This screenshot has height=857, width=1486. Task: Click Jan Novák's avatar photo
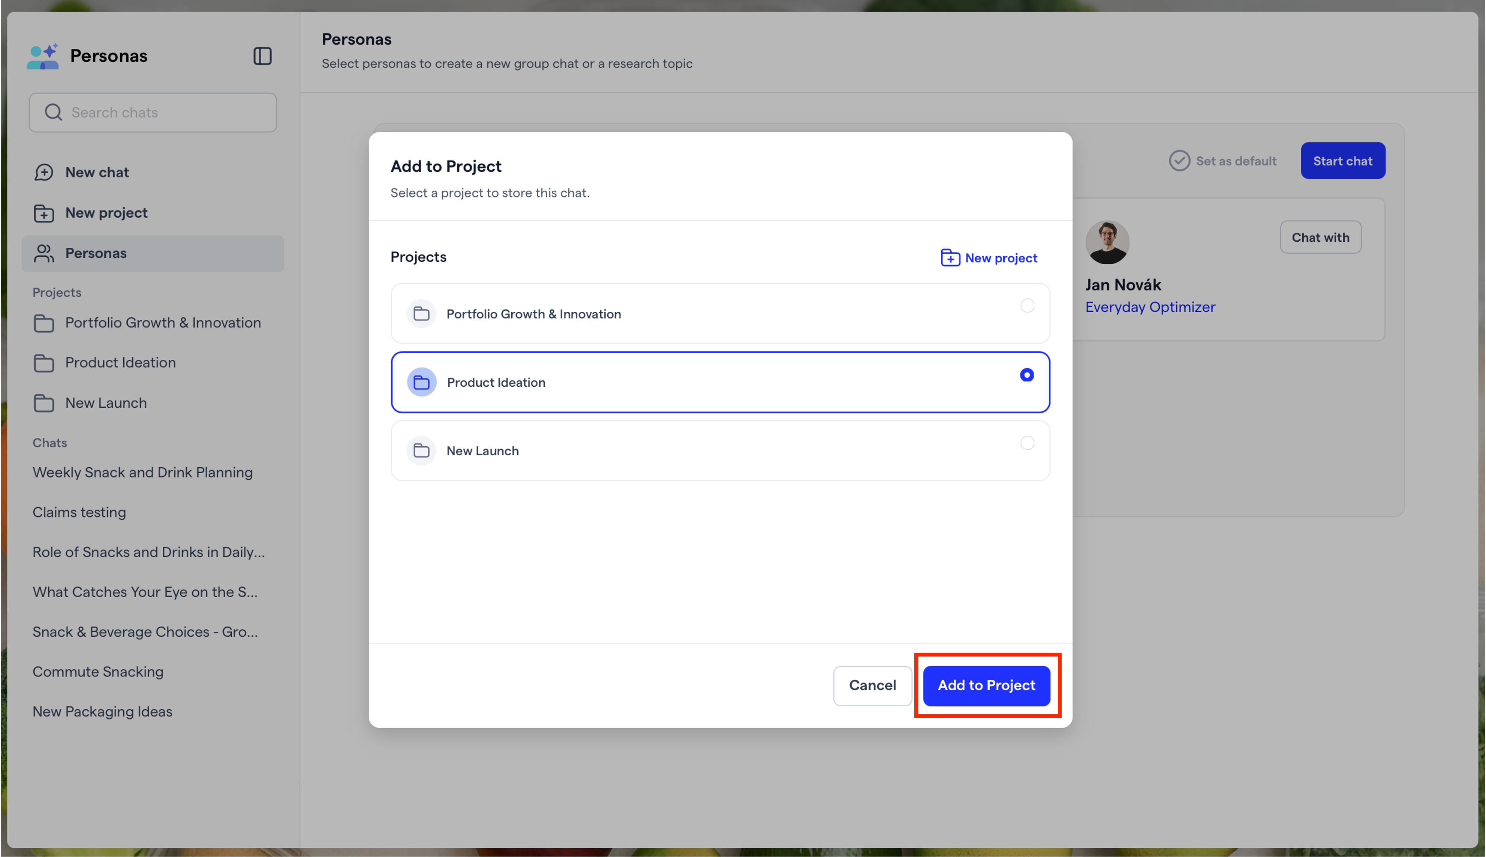point(1107,242)
